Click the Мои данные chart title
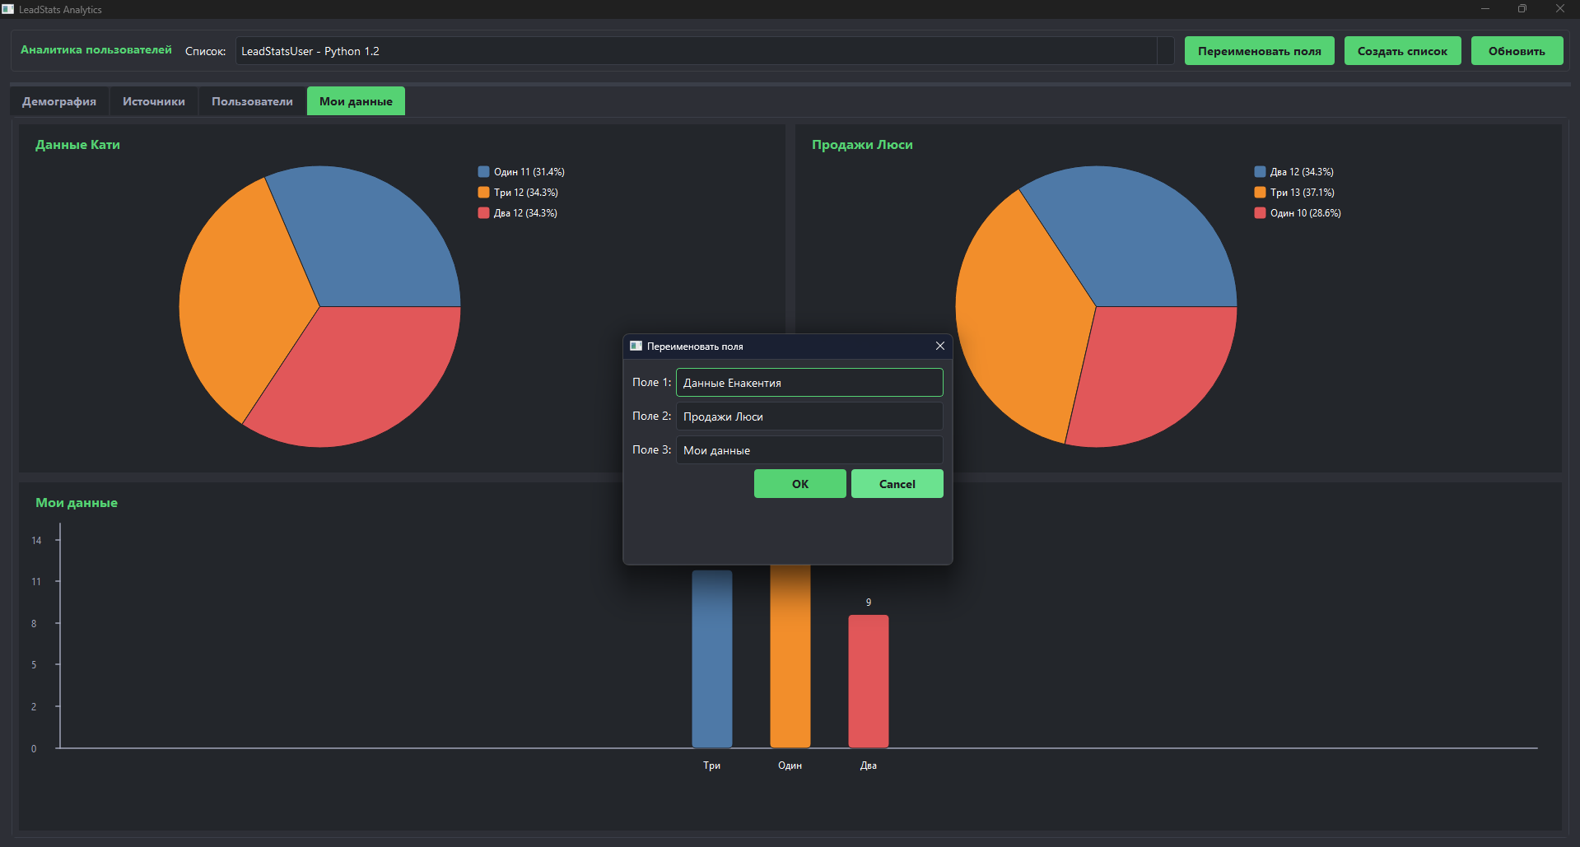This screenshot has height=847, width=1580. point(77,503)
